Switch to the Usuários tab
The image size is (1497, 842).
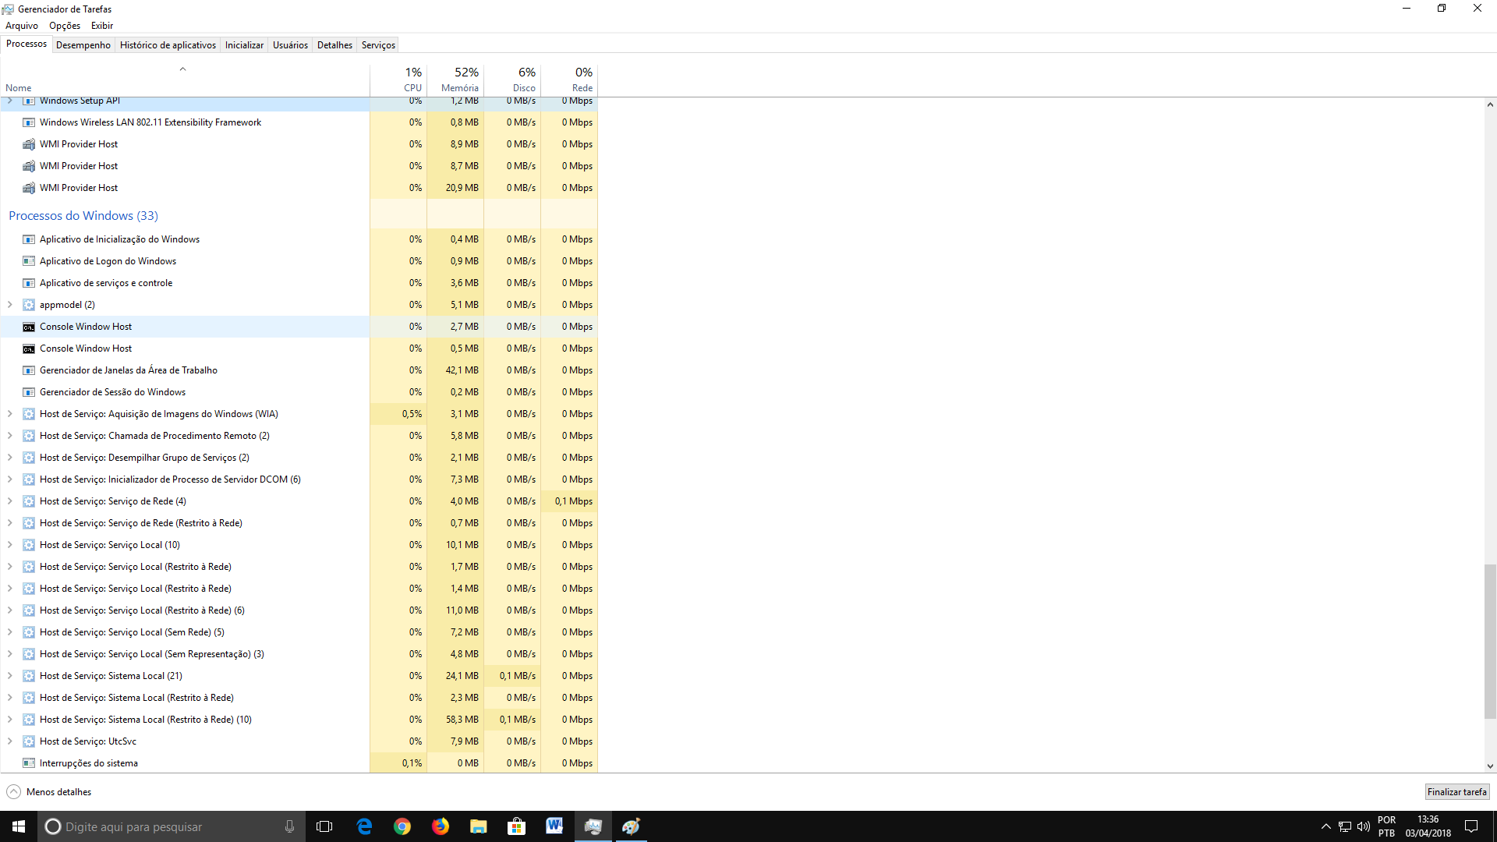point(290,45)
